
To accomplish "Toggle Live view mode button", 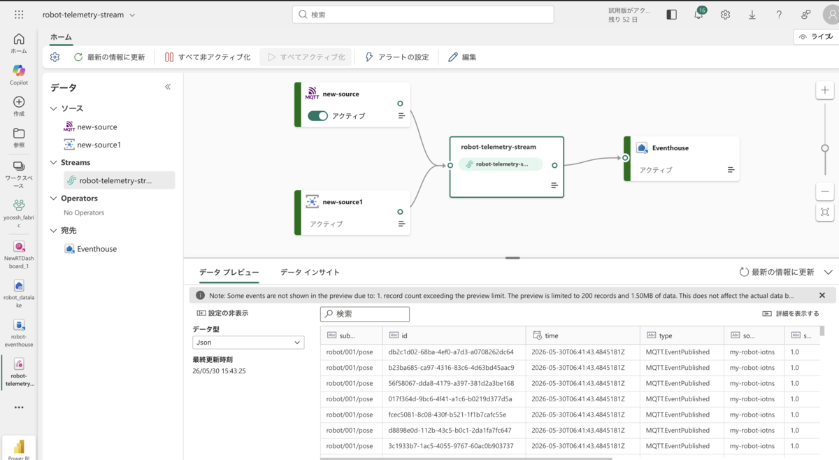I will coord(816,37).
